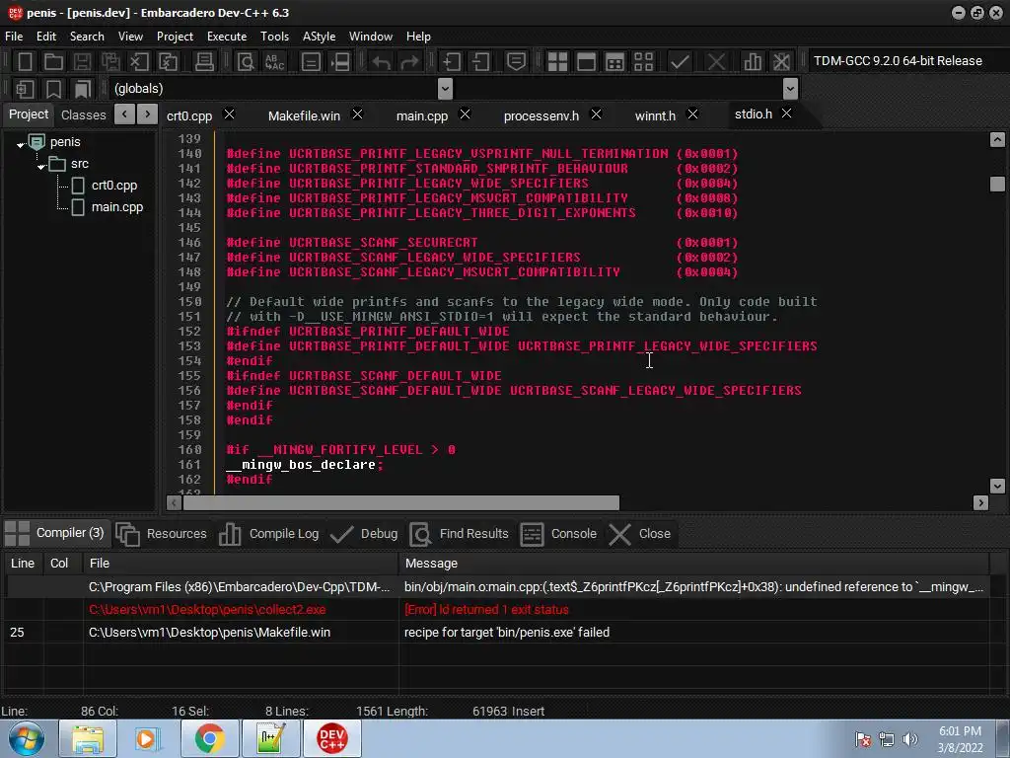1010x758 pixels.
Task: Close the processenv.h tab
Action: 596,114
